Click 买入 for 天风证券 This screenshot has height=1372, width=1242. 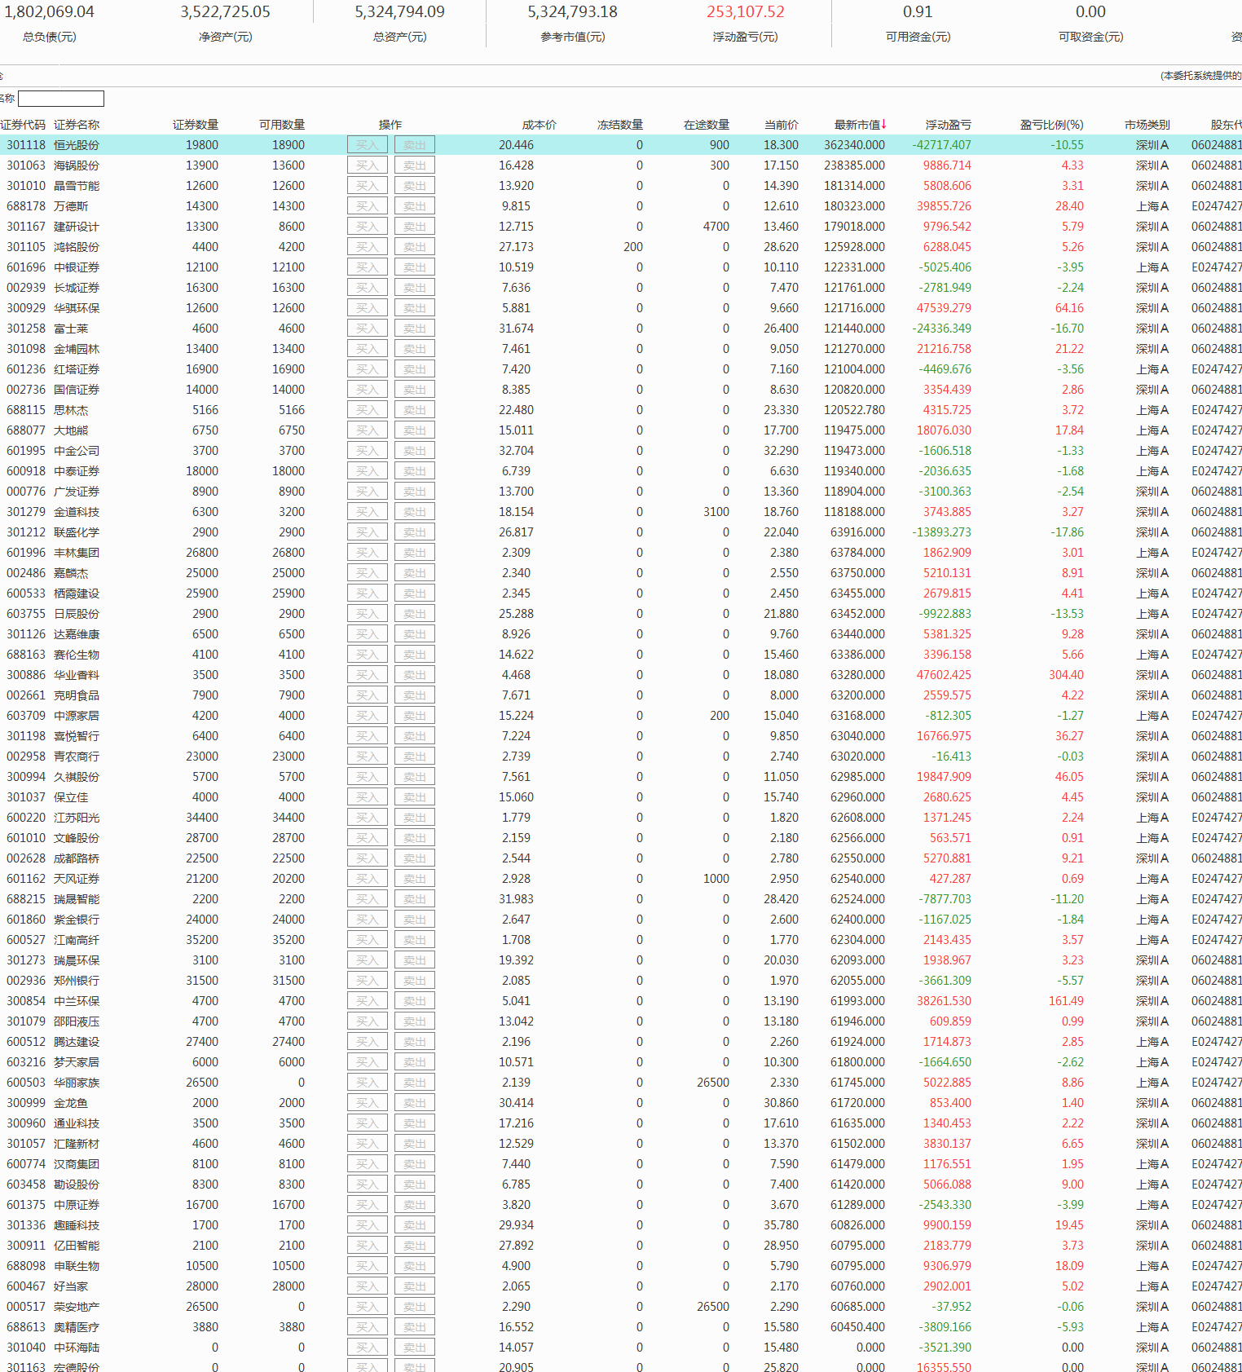pos(368,879)
